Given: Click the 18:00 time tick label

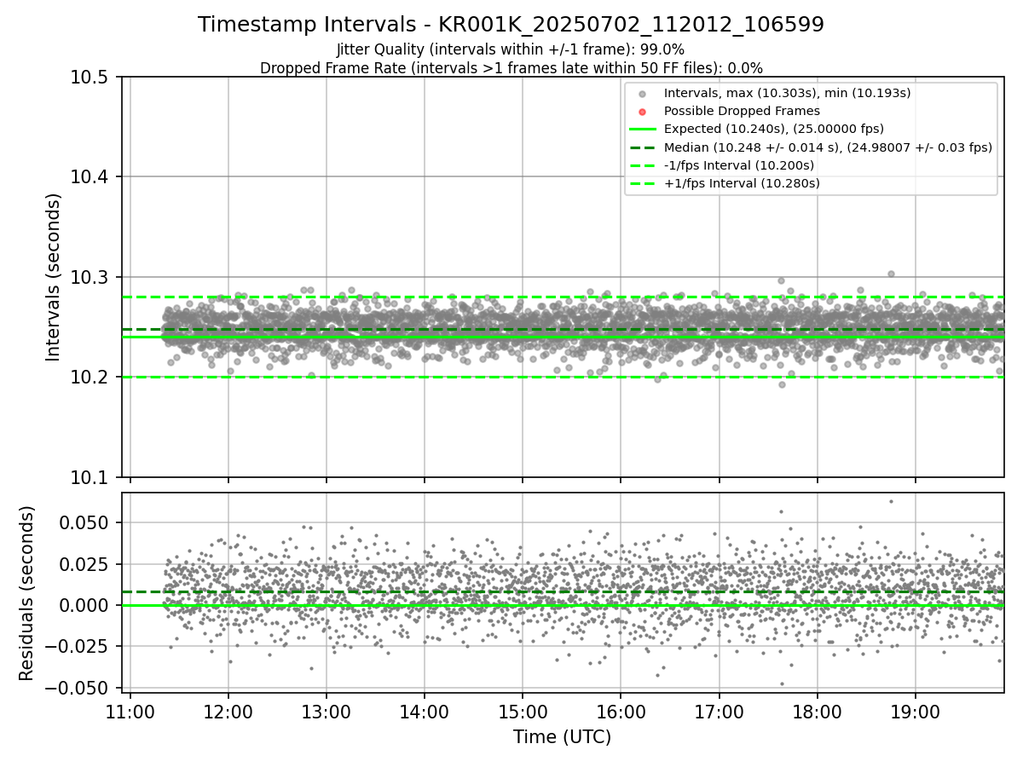Looking at the screenshot, I should coord(818,711).
